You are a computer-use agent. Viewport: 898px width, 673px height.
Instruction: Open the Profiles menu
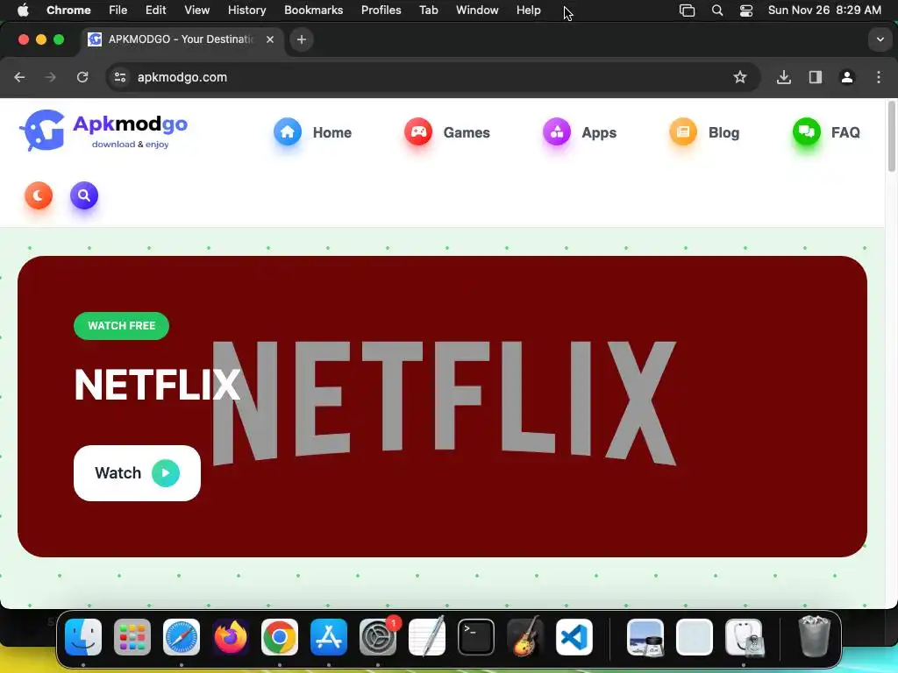click(x=381, y=11)
